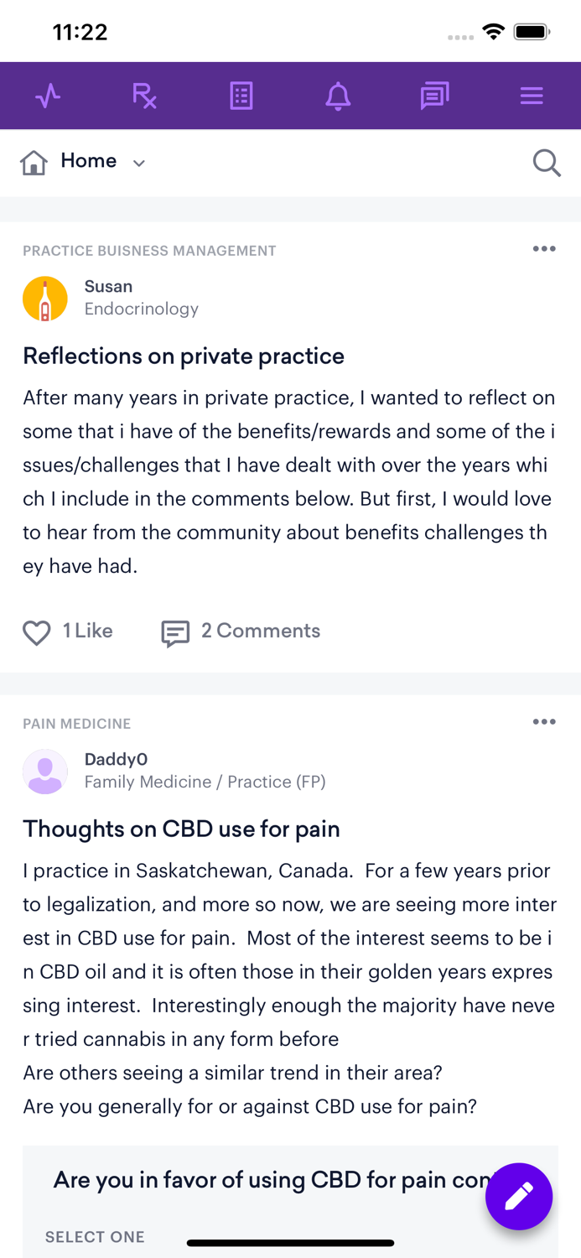Image resolution: width=581 pixels, height=1258 pixels.
Task: Open the 2 Comments link
Action: click(x=261, y=631)
